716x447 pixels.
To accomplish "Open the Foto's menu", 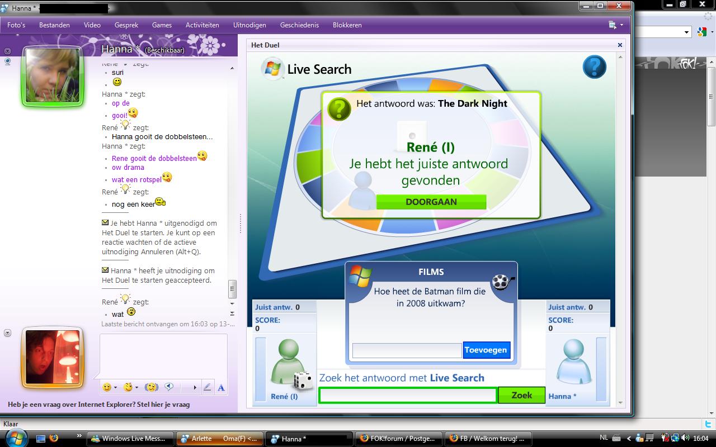I will pyautogui.click(x=16, y=25).
